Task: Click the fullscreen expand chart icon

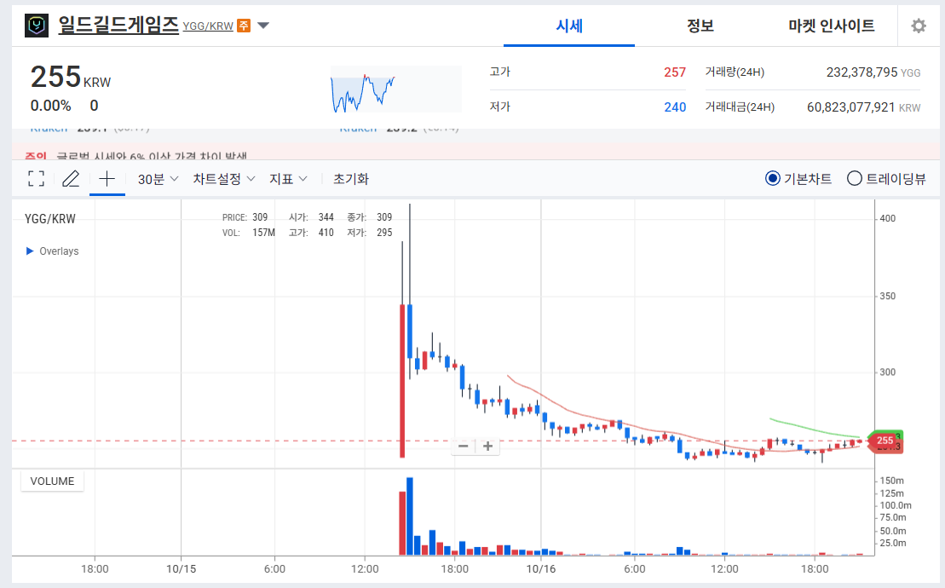Action: tap(36, 179)
